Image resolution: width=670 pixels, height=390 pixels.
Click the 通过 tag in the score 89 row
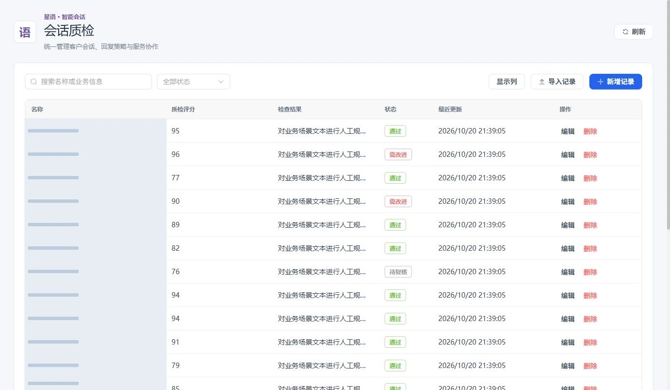(x=395, y=225)
